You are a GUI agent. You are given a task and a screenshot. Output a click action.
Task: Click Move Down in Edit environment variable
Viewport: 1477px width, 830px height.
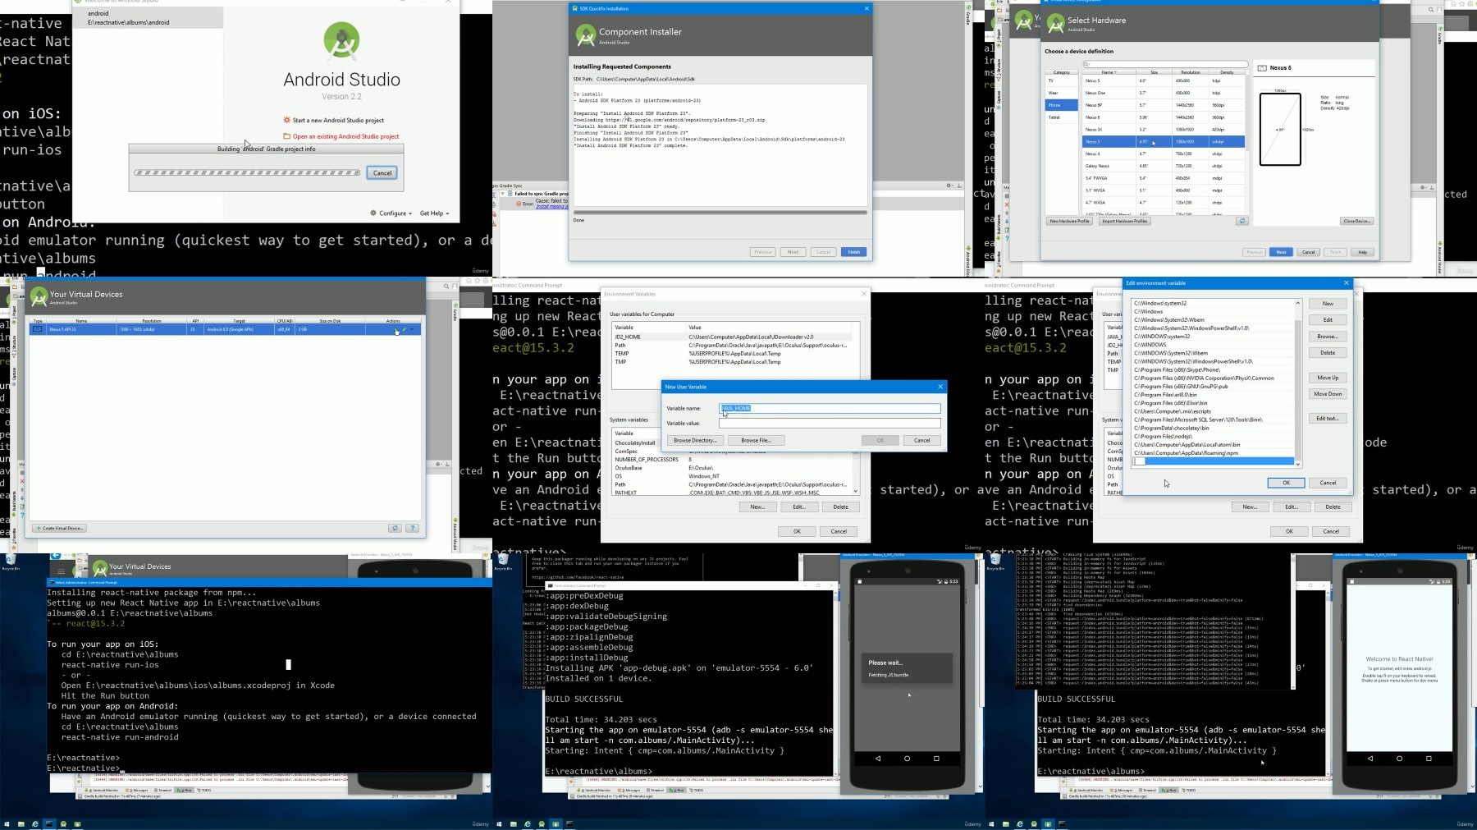[x=1328, y=394]
